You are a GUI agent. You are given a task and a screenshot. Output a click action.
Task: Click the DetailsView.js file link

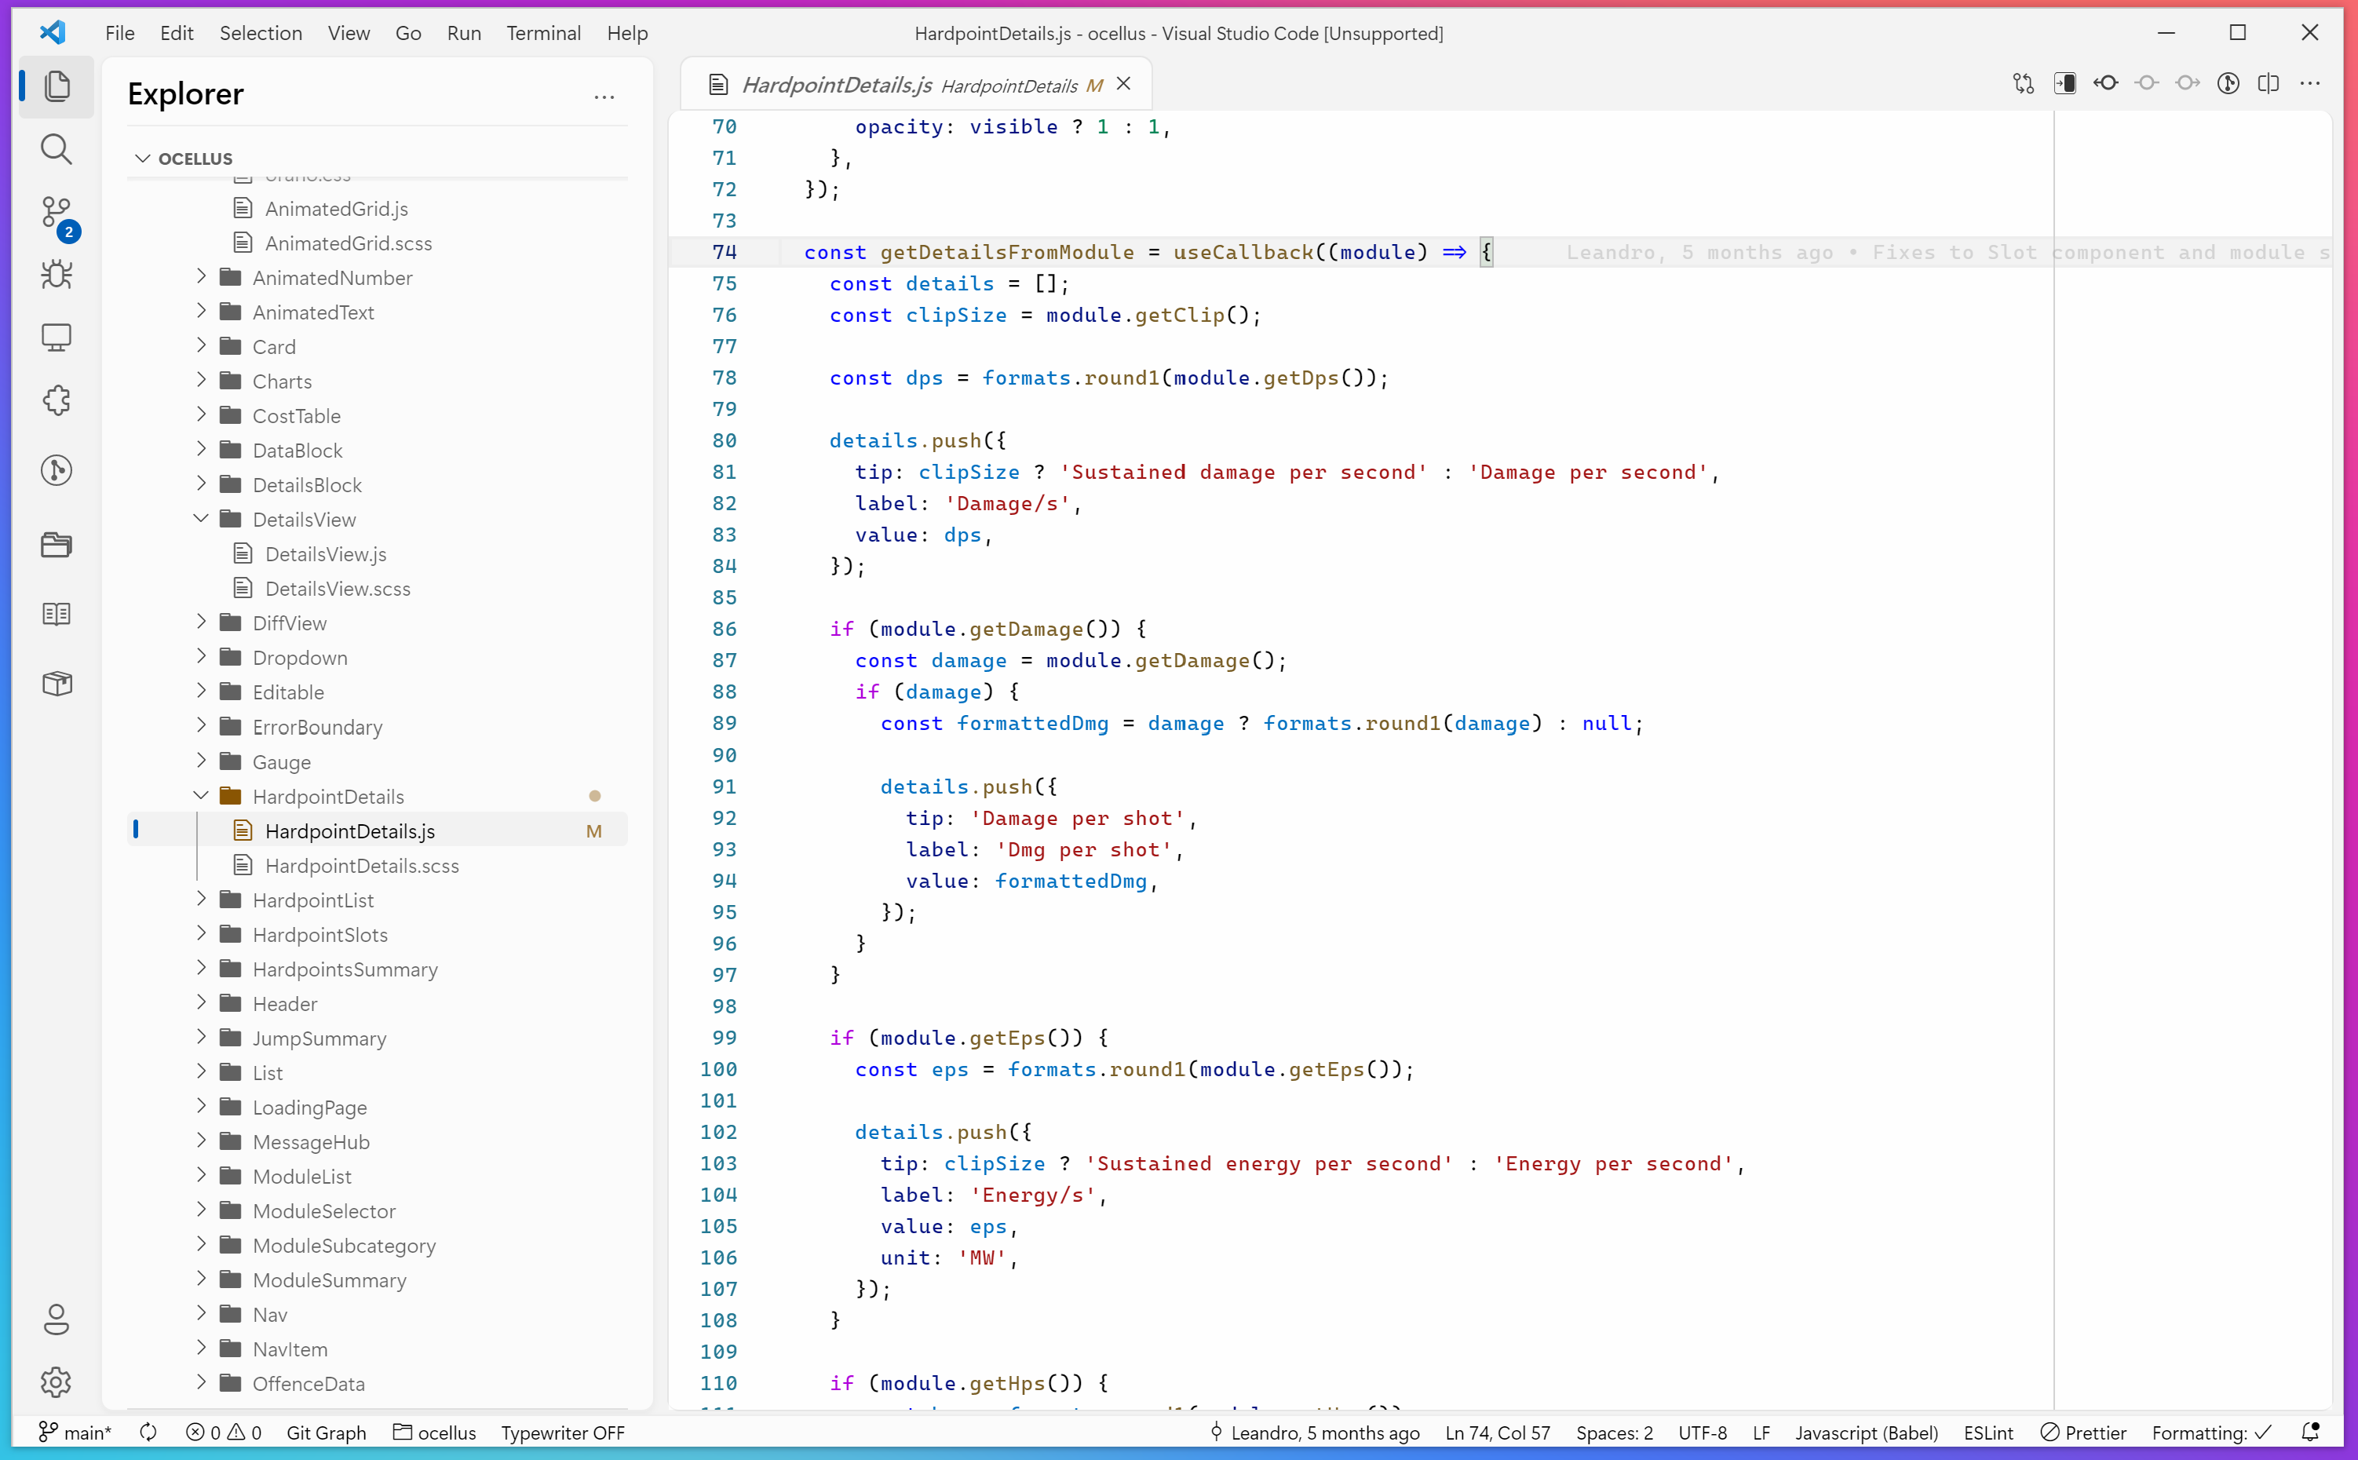322,554
